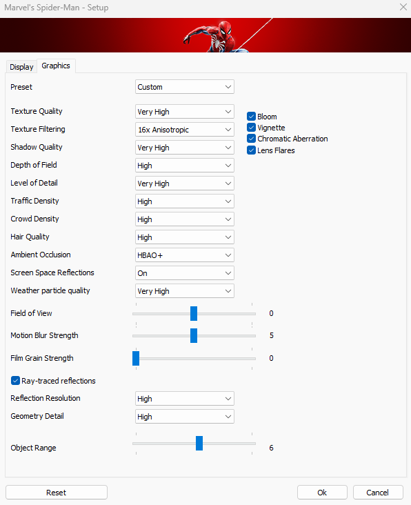Open Screen Space Reflections dropdown
The width and height of the screenshot is (411, 505).
tap(185, 273)
